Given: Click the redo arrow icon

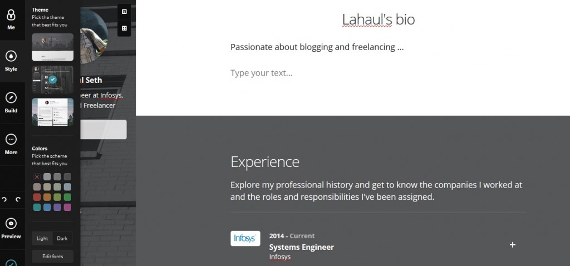Looking at the screenshot, I should [x=18, y=199].
